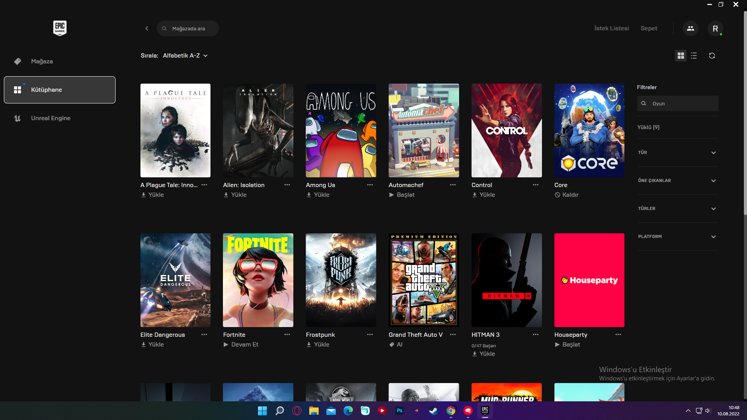Screen dimensions: 747x420
Task: Open İstek Listesi wishlist
Action: click(612, 28)
